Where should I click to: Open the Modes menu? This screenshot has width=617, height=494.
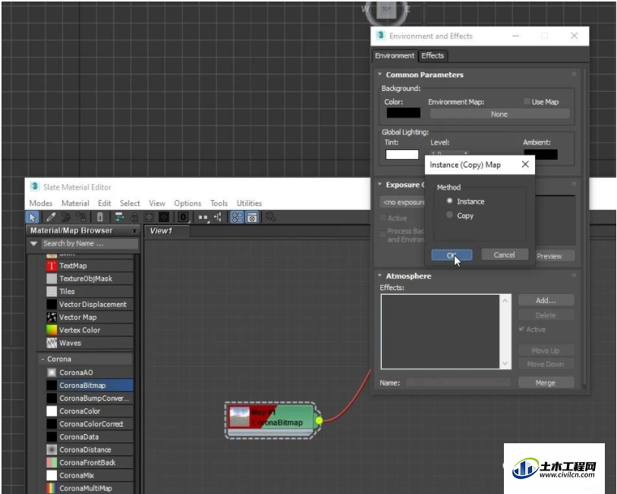coord(41,203)
